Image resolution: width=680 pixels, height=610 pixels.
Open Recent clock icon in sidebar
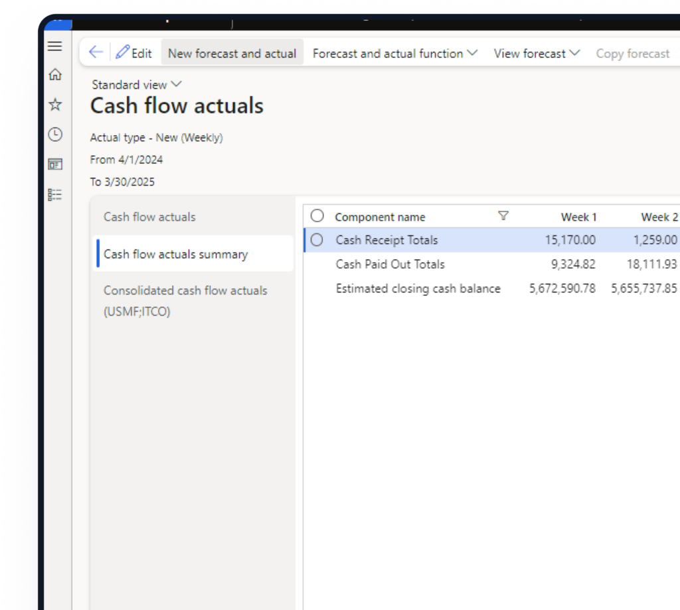[x=55, y=135]
